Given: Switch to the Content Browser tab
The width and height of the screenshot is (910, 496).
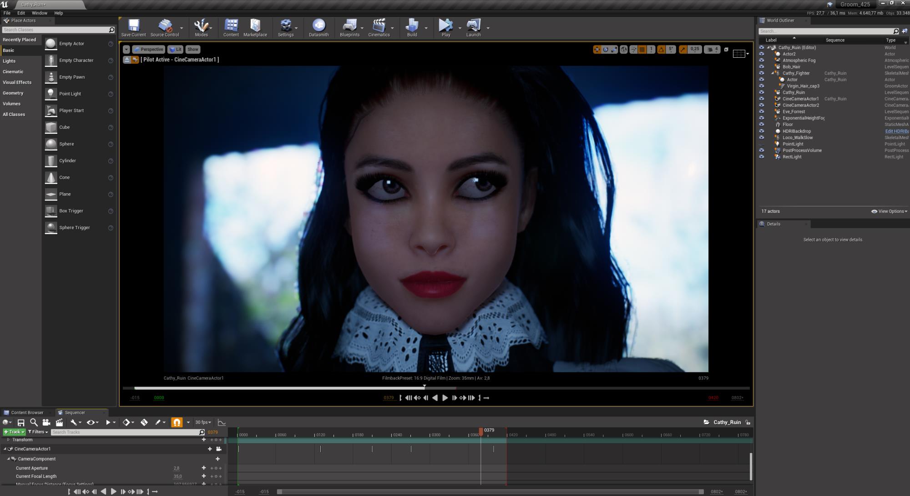Looking at the screenshot, I should click(x=27, y=413).
